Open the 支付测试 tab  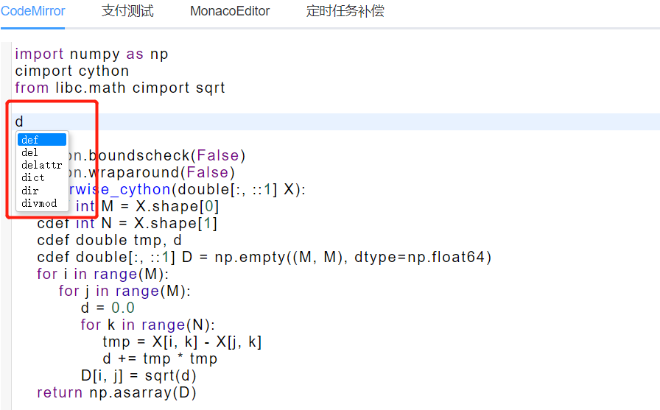[x=127, y=11]
